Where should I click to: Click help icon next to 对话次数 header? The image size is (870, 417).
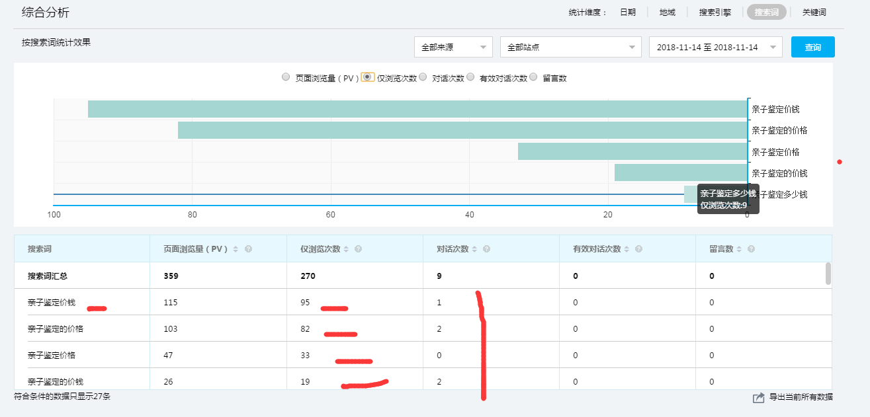click(487, 249)
